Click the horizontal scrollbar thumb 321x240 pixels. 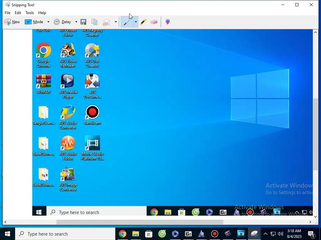coord(139,222)
